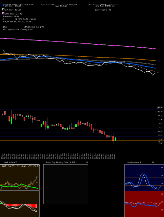Image resolution: width=164 pixels, height=217 pixels.
Task: Click the 179.58 price axis label
Action: pos(160,123)
